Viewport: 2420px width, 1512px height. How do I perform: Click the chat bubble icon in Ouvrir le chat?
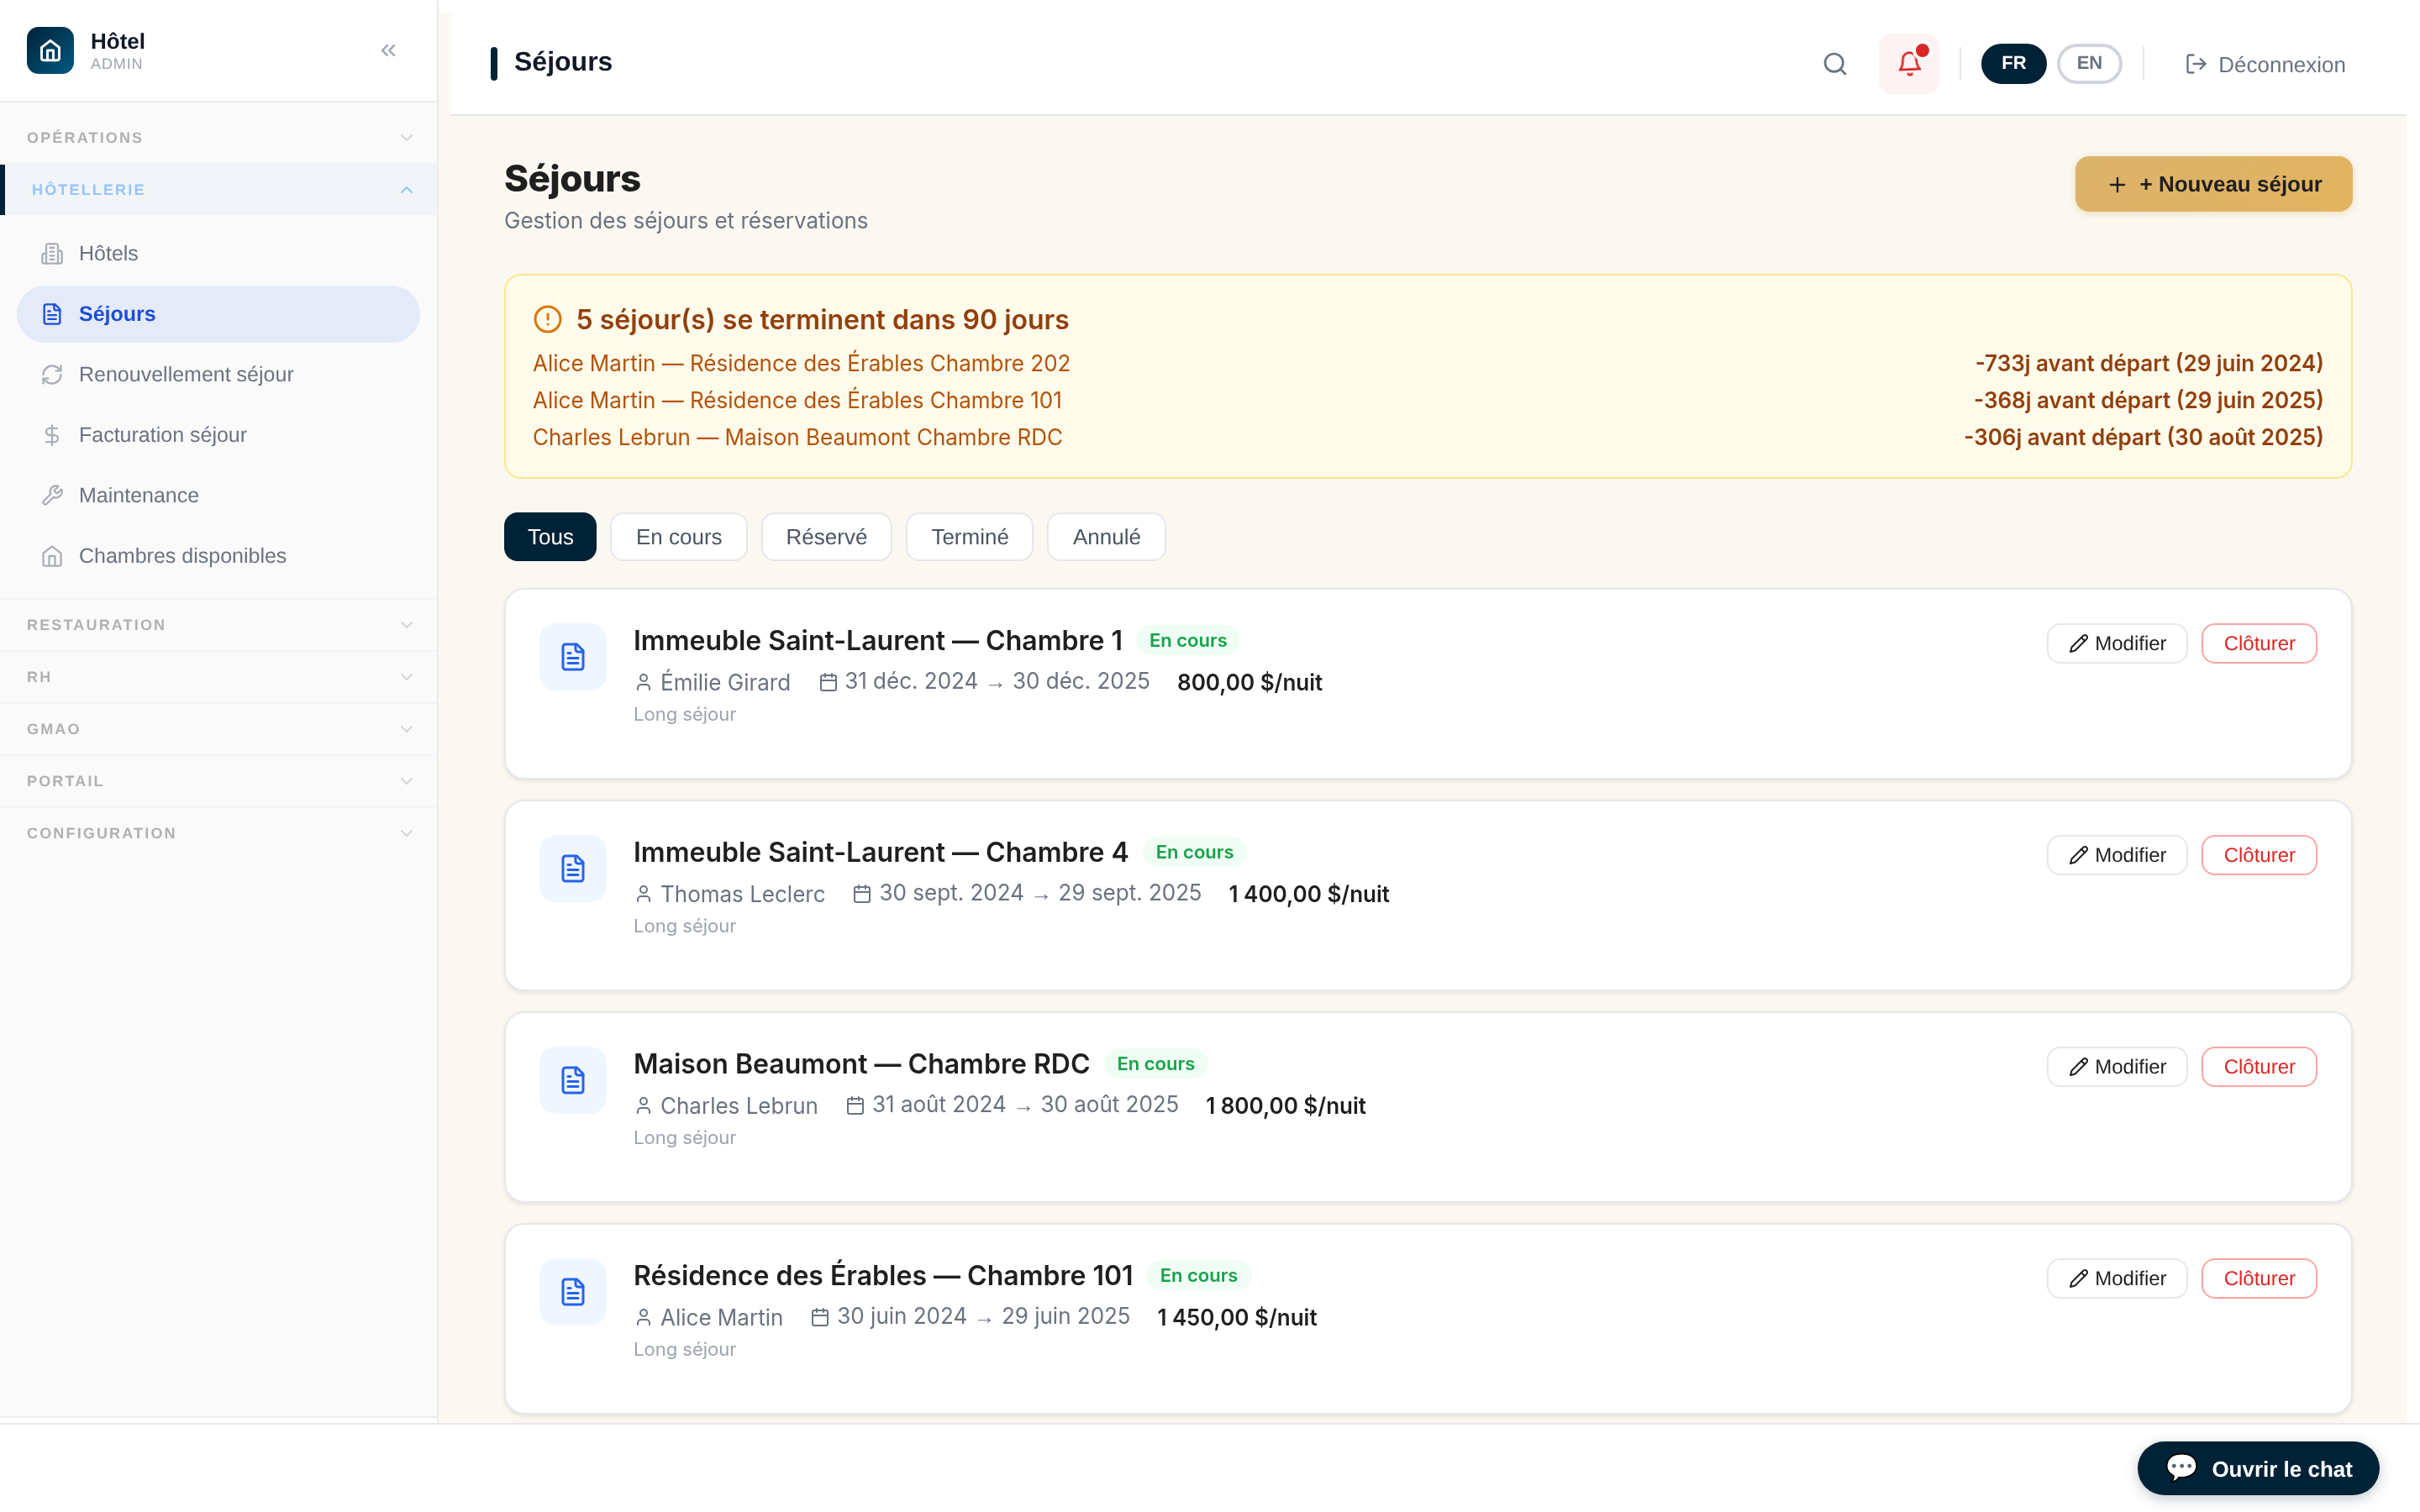point(2181,1468)
